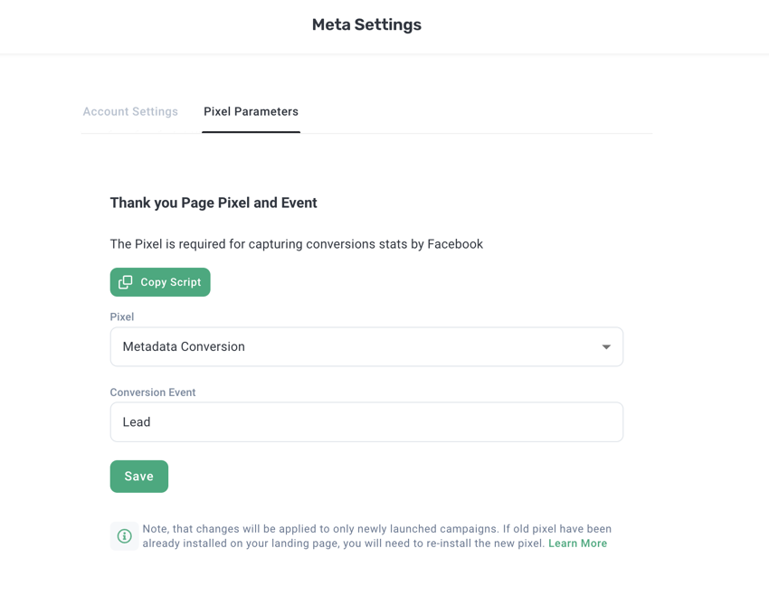Focus the Conversion Event input field
The width and height of the screenshot is (769, 605).
pos(366,422)
